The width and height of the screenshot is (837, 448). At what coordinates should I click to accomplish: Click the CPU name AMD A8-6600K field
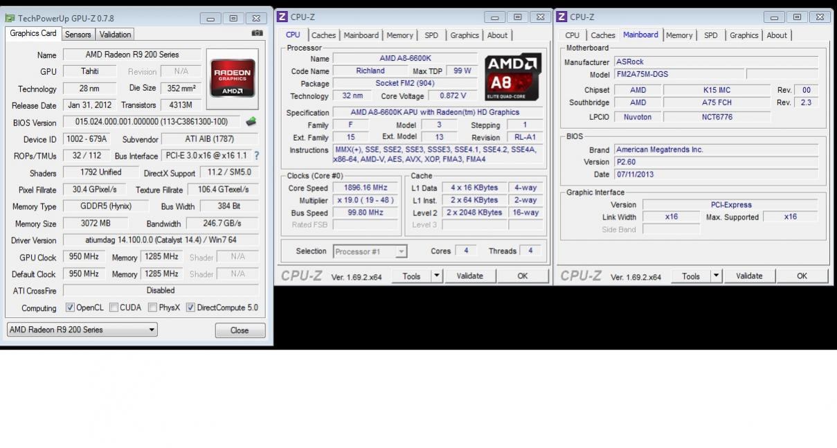(405, 58)
